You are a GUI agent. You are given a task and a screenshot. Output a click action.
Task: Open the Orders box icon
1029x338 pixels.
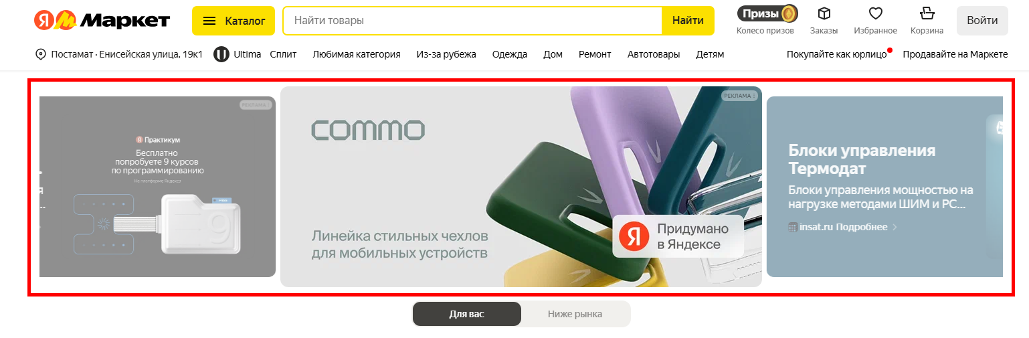pos(824,13)
